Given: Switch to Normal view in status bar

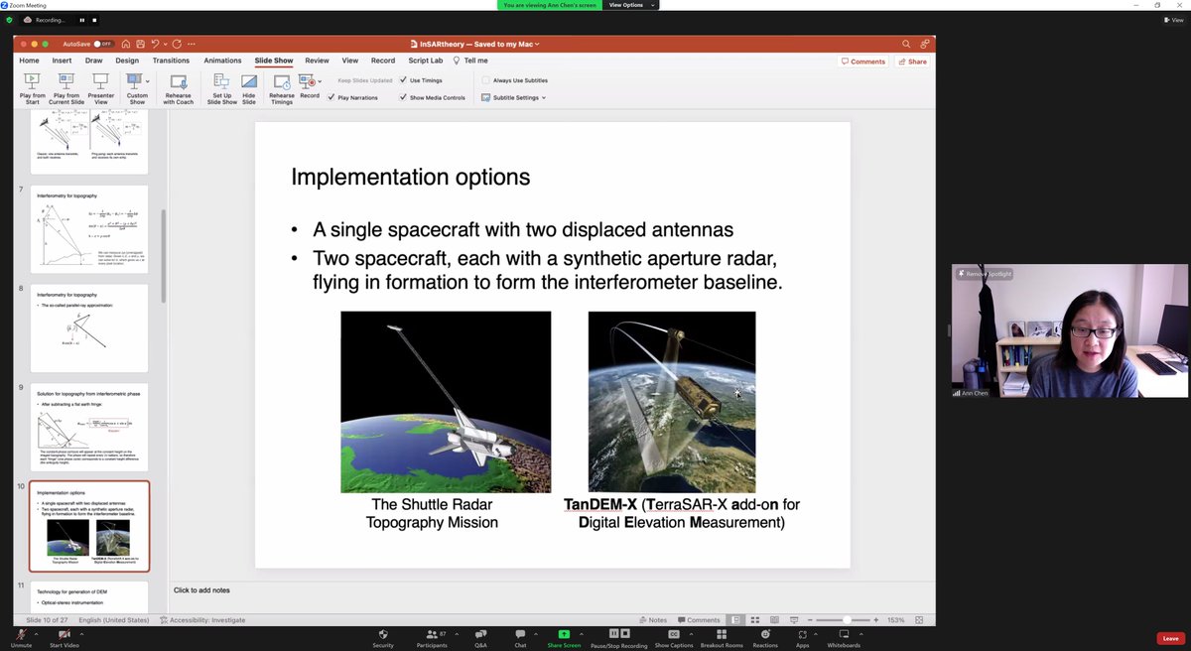Looking at the screenshot, I should [x=735, y=620].
